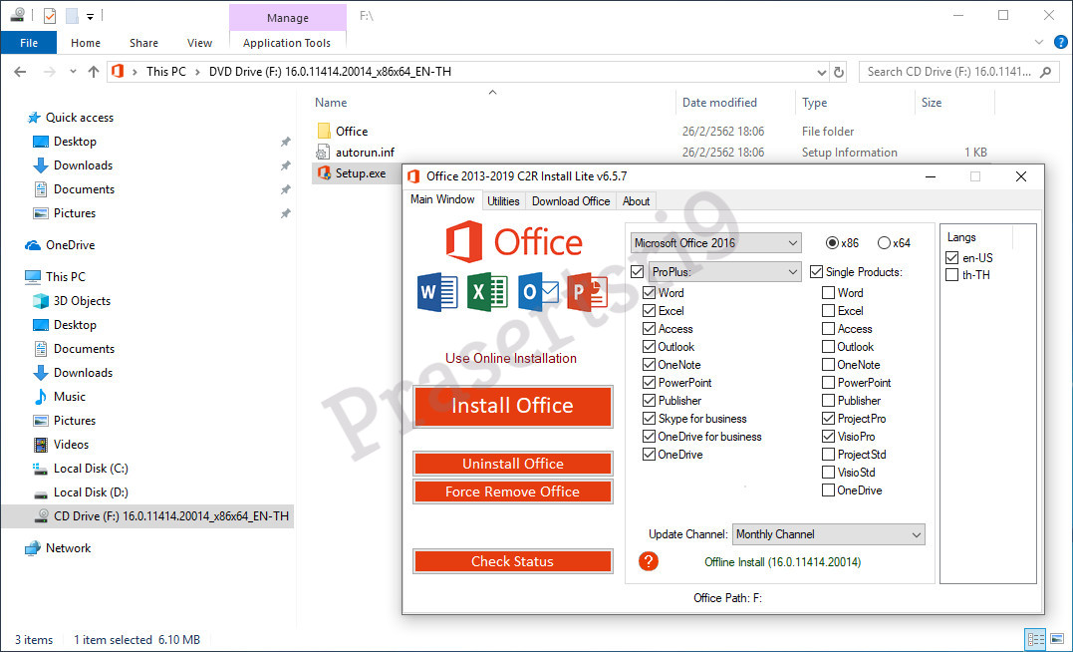Switch to the Download Office tab

pyautogui.click(x=571, y=201)
